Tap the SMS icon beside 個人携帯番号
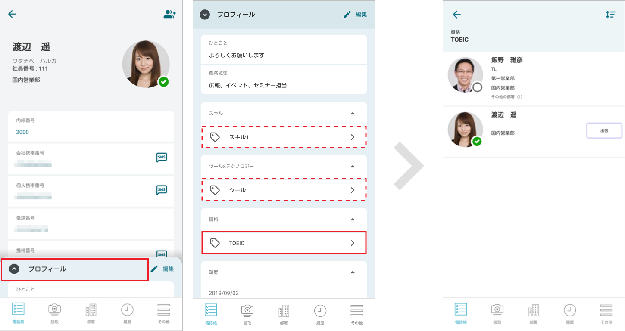625x331 pixels. pos(162,190)
